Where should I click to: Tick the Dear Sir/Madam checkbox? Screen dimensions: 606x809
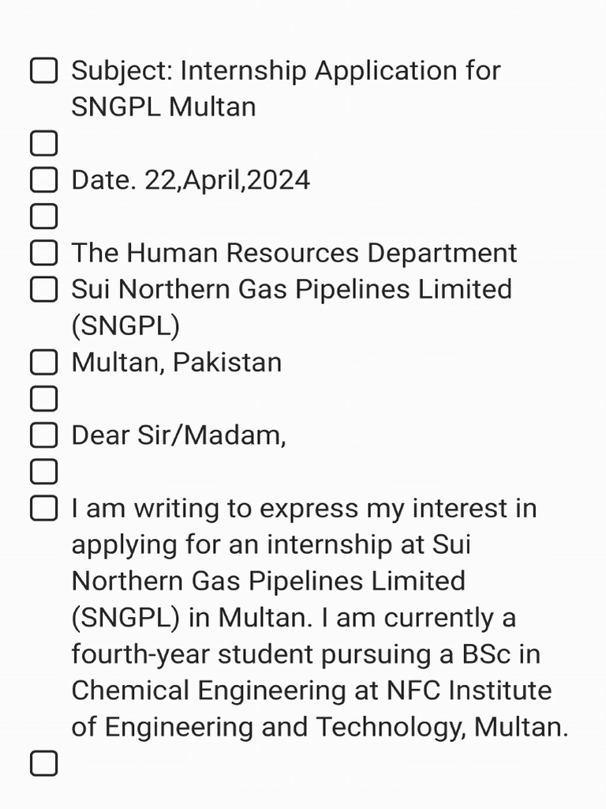point(44,435)
